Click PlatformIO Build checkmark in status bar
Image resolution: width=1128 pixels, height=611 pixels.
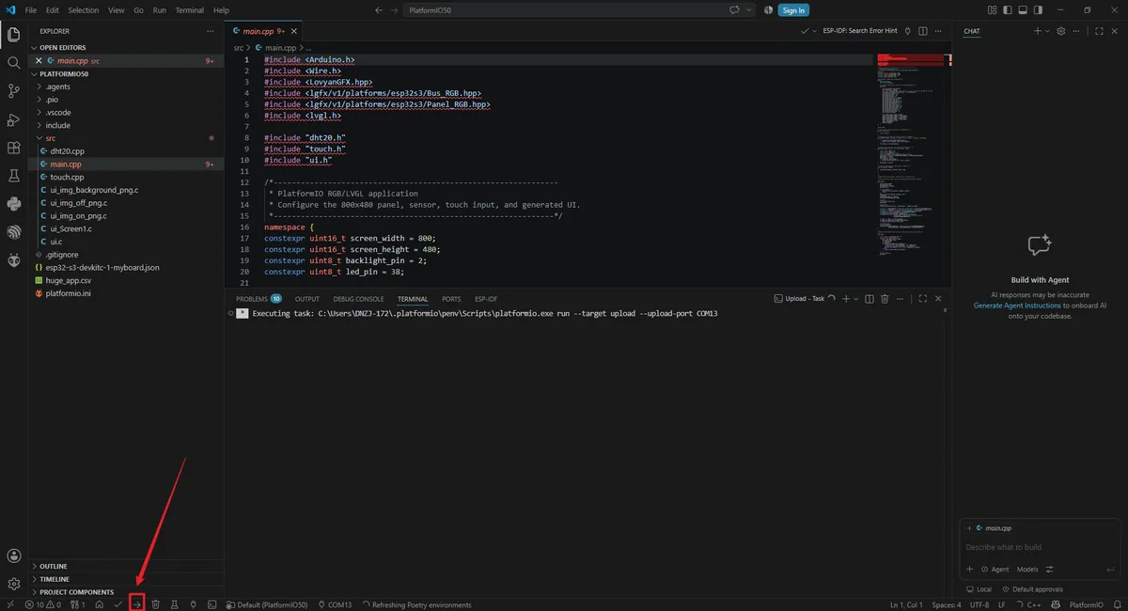[x=118, y=604]
